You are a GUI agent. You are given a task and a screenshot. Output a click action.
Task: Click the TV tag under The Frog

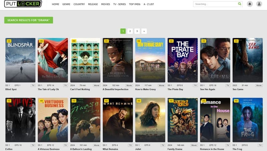(x=260, y=145)
